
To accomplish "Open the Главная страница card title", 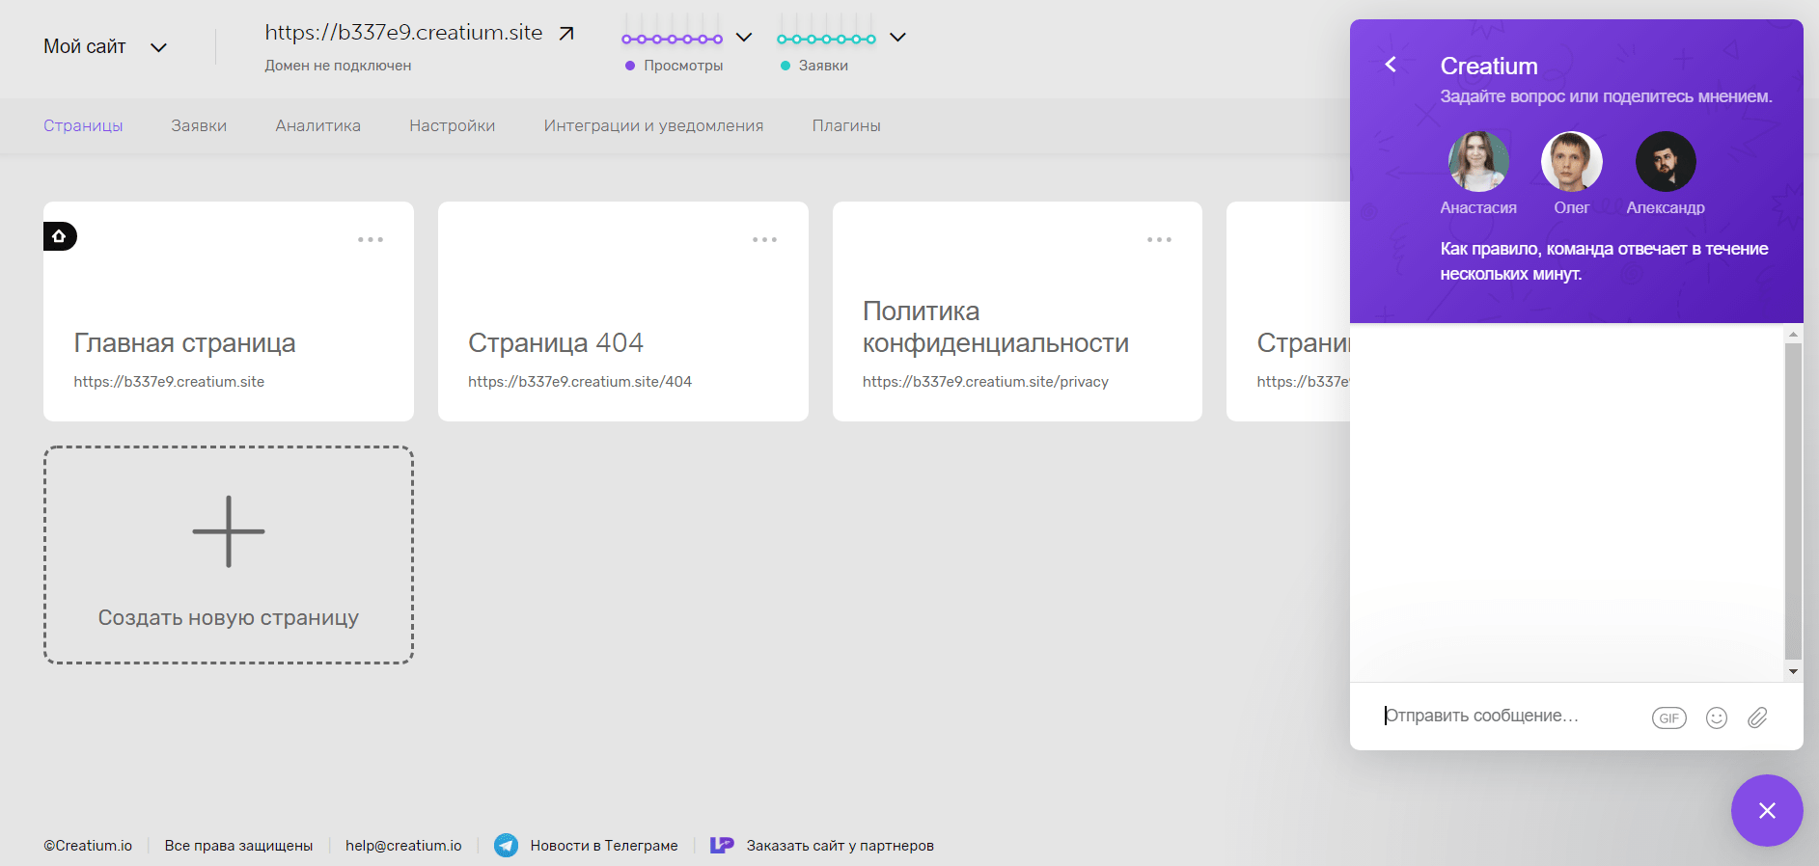I will pyautogui.click(x=184, y=343).
